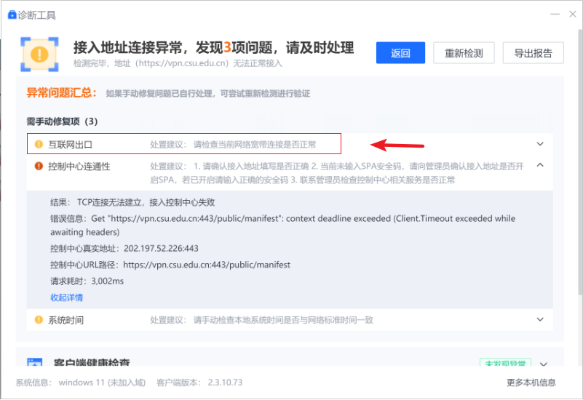Image resolution: width=583 pixels, height=400 pixels.
Task: Click the yellow warning icon beside 互联网出口
Action: (39, 144)
